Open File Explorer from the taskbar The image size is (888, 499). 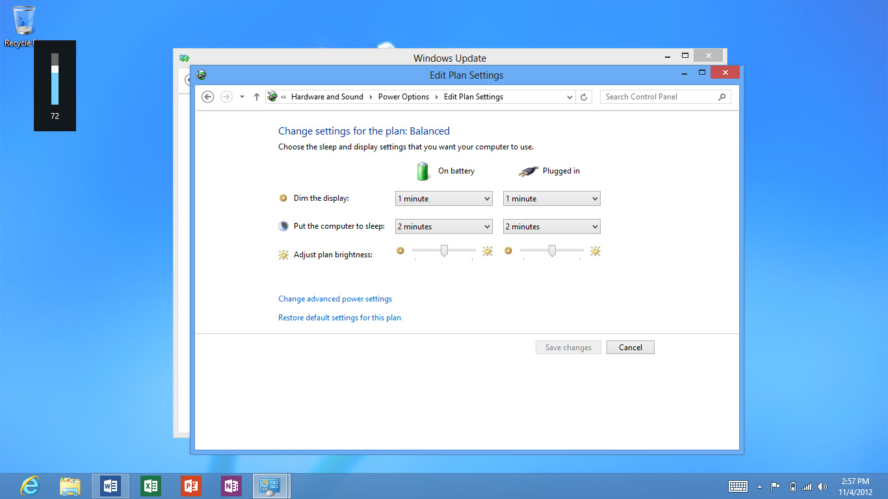pos(70,486)
